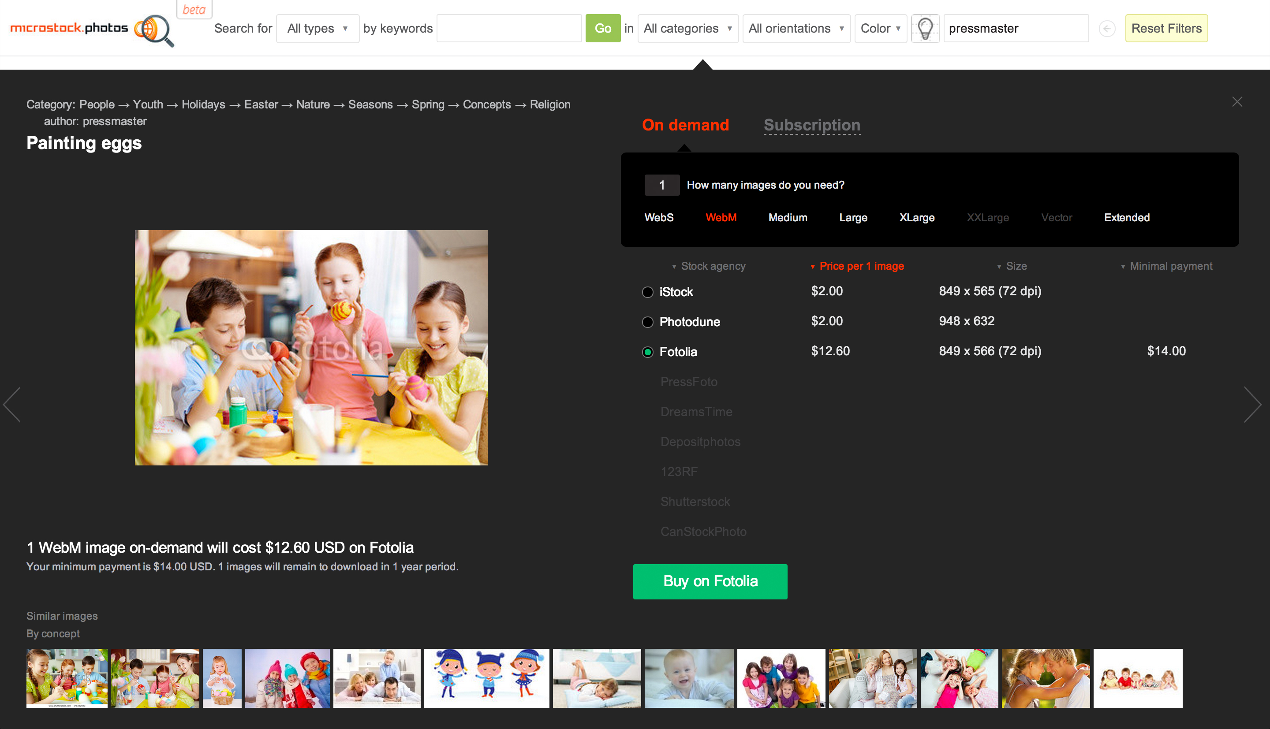
Task: Sort by Size column header
Action: (1016, 266)
